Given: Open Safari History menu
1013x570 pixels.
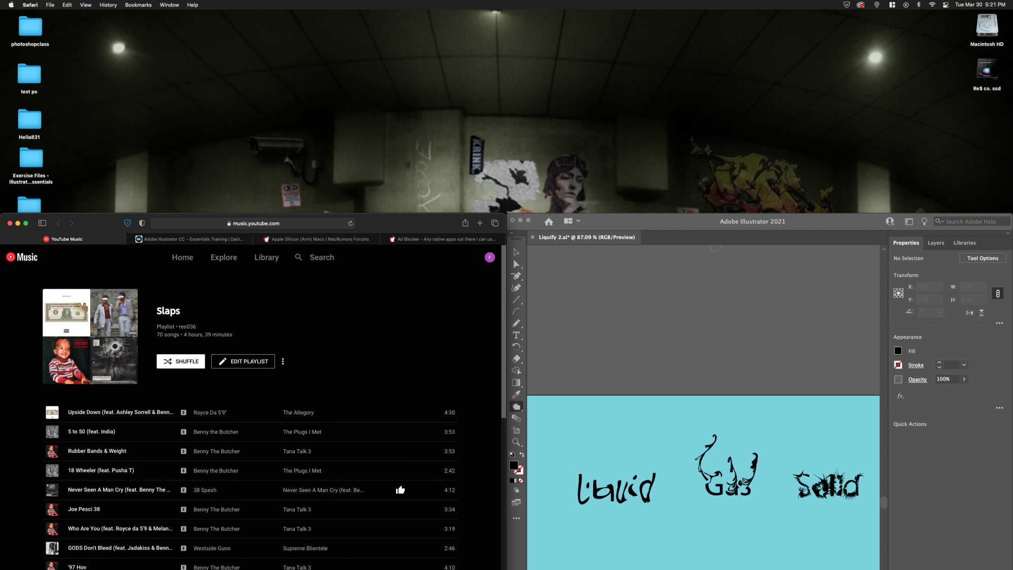Looking at the screenshot, I should [108, 5].
